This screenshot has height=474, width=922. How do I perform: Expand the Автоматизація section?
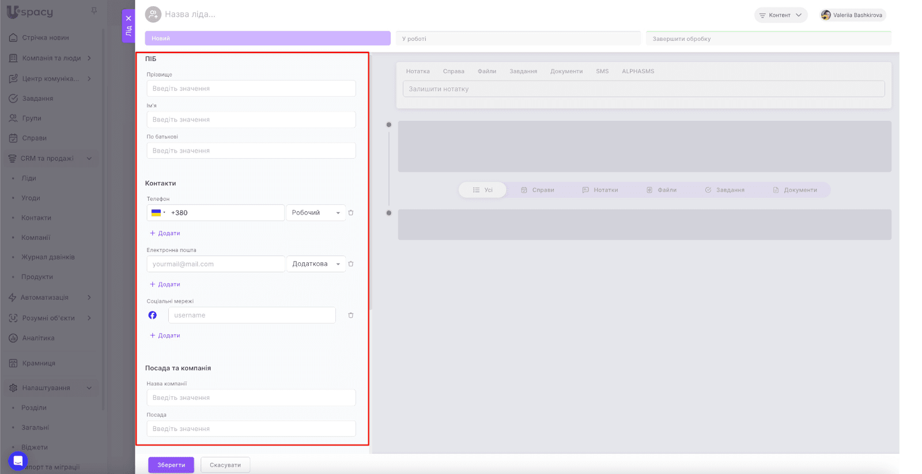click(89, 297)
